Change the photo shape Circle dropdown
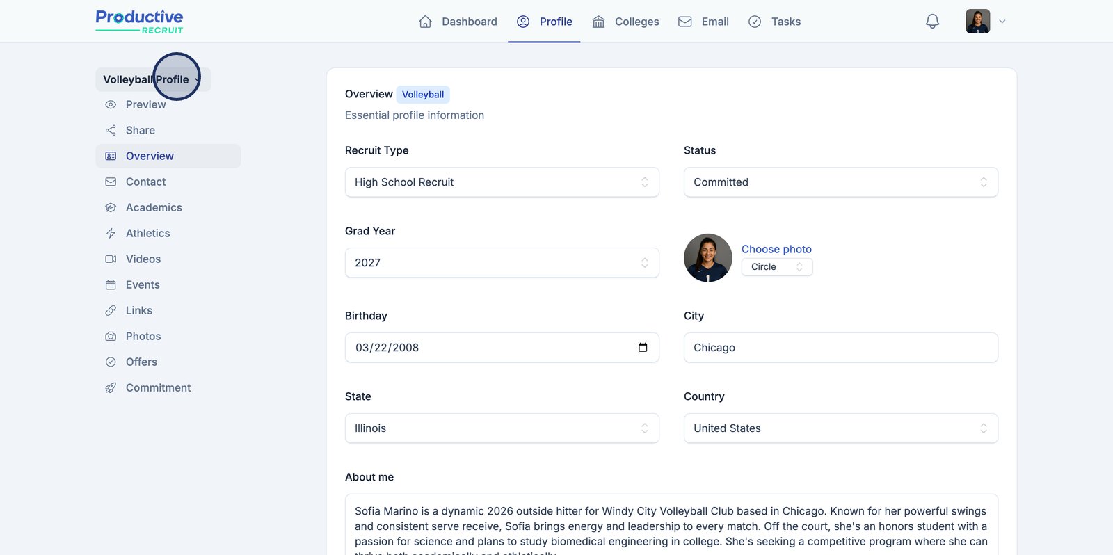 (776, 267)
